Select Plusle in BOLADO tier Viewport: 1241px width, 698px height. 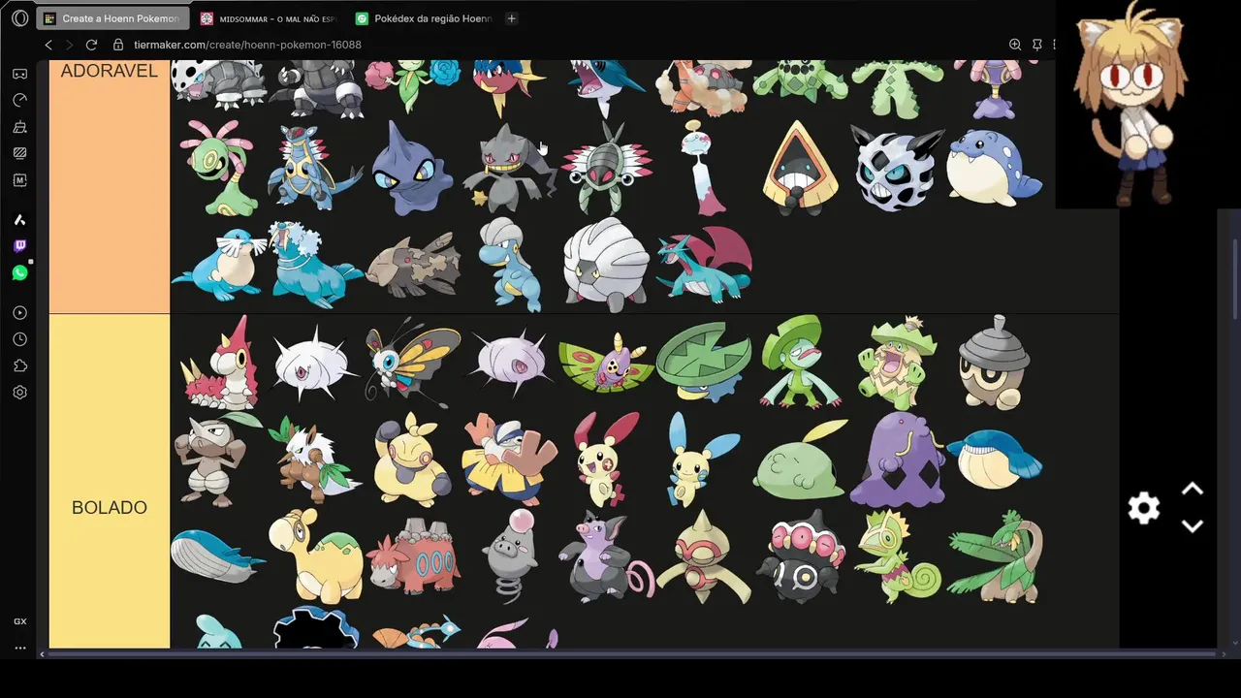pos(607,460)
